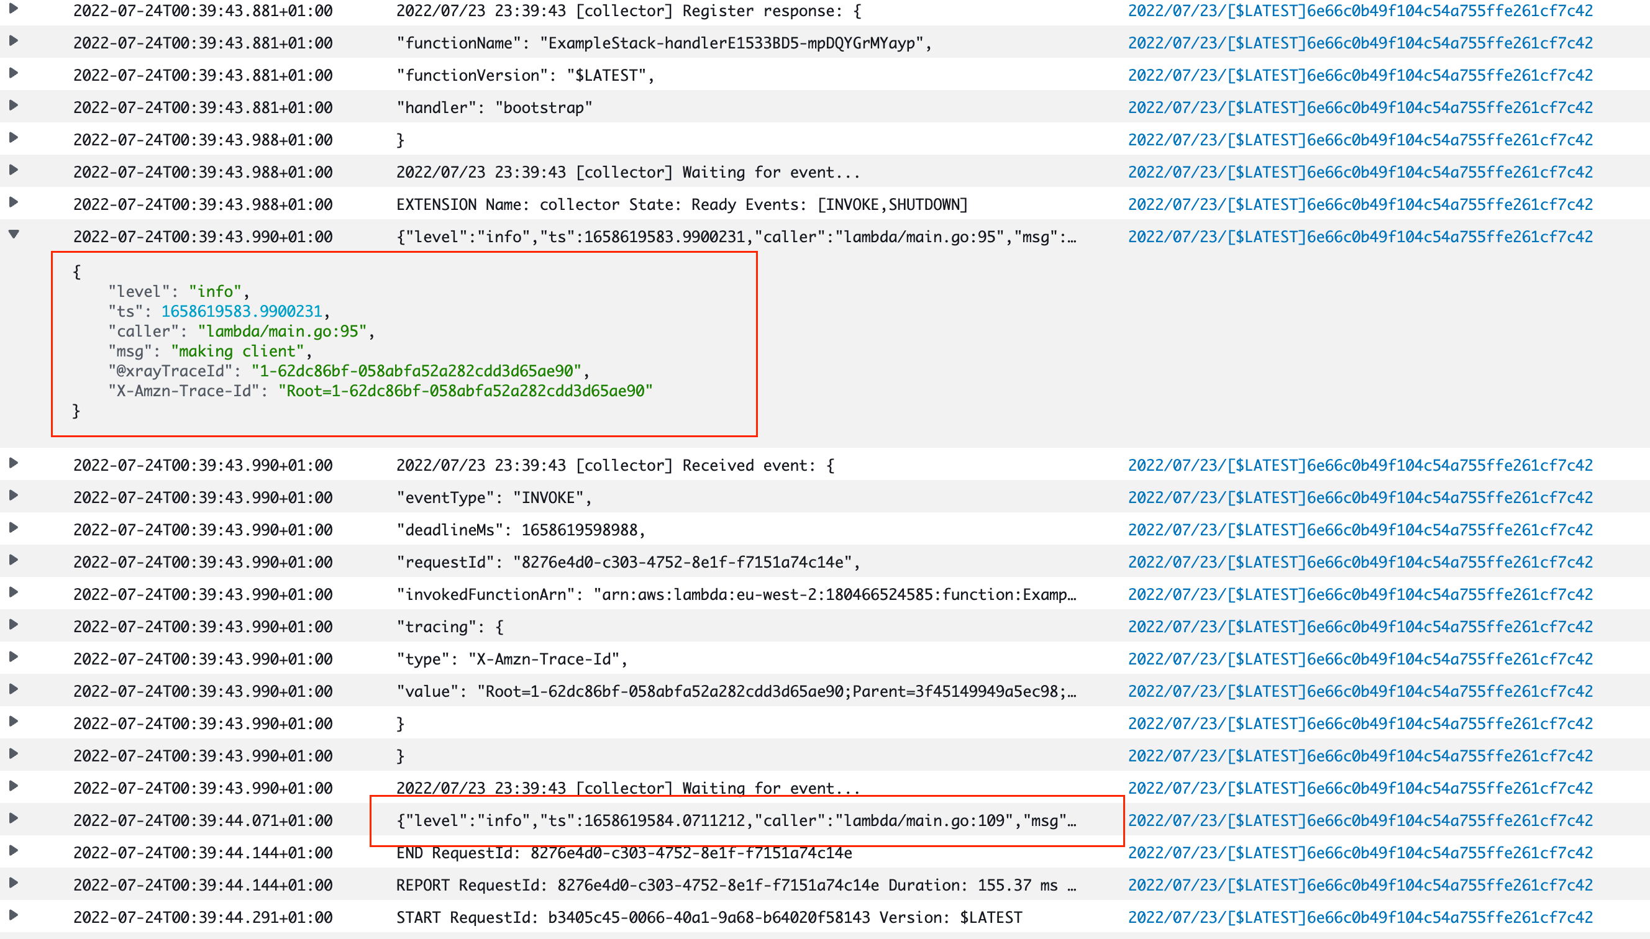Select the ts value 1658619583.9900231 in expanded JSON
The width and height of the screenshot is (1650, 939).
tap(242, 311)
